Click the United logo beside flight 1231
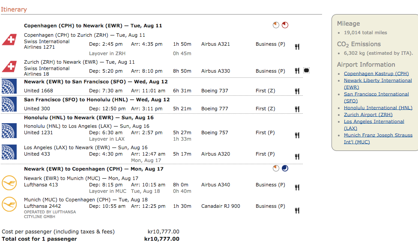The width and height of the screenshot is (418, 245). click(9, 130)
